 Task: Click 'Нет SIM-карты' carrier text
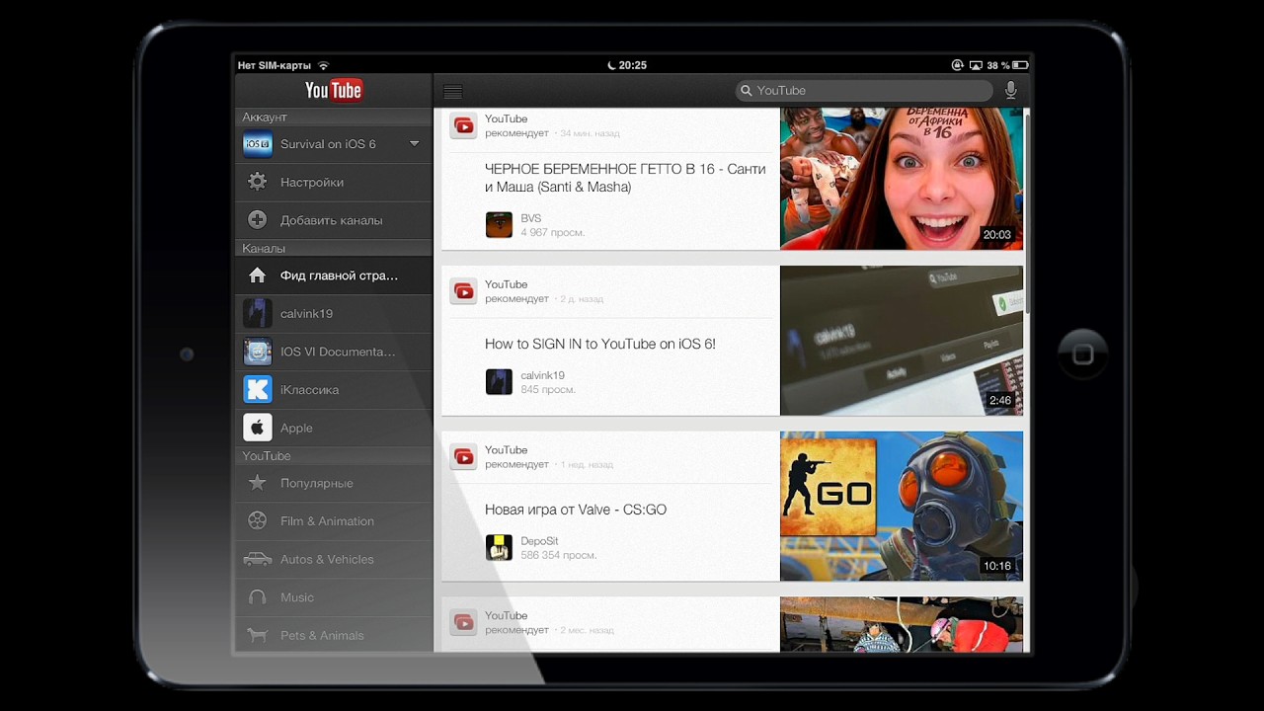click(x=275, y=65)
